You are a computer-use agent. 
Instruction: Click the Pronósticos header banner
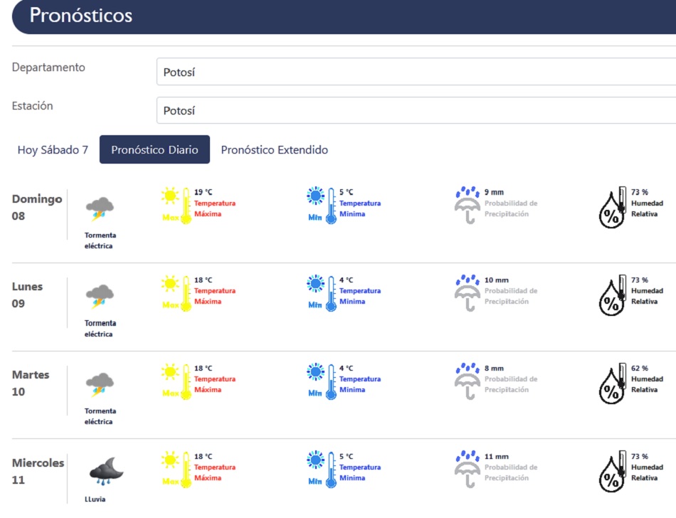pos(343,16)
